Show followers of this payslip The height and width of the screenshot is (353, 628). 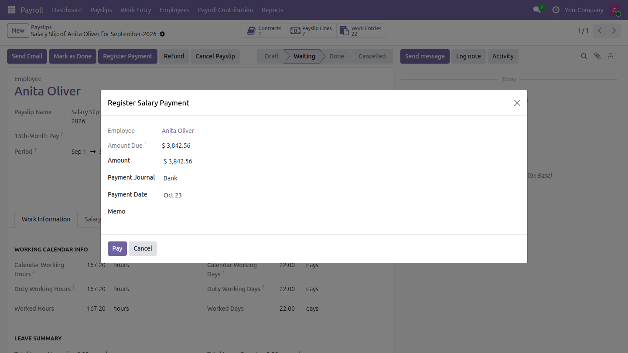pos(612,56)
